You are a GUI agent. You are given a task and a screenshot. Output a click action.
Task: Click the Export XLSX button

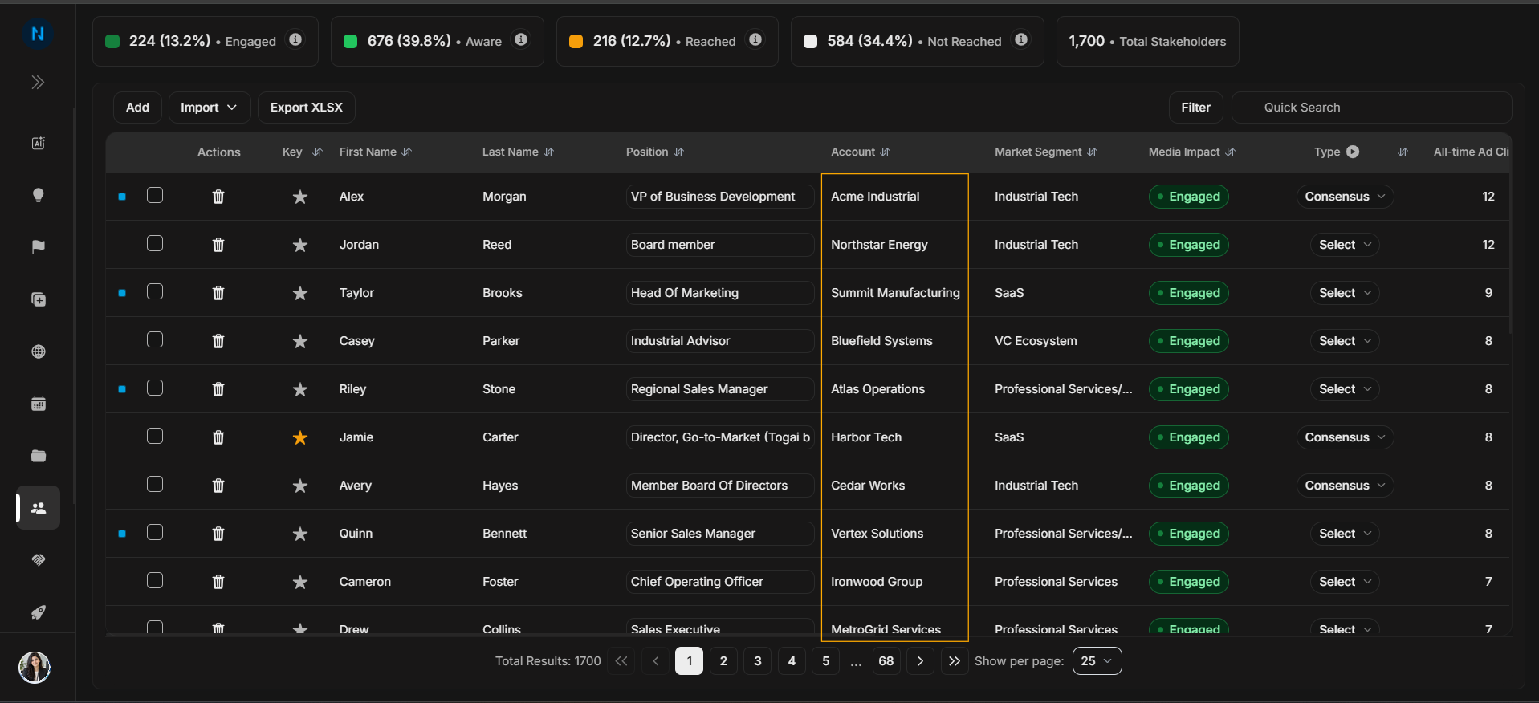coord(306,108)
